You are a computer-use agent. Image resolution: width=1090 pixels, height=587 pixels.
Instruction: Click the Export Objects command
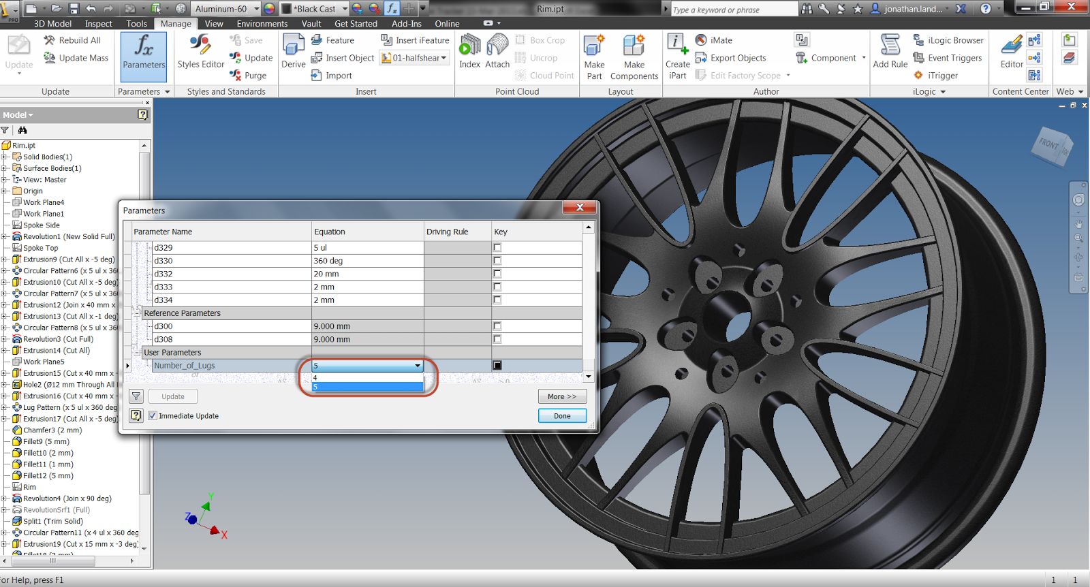point(731,58)
